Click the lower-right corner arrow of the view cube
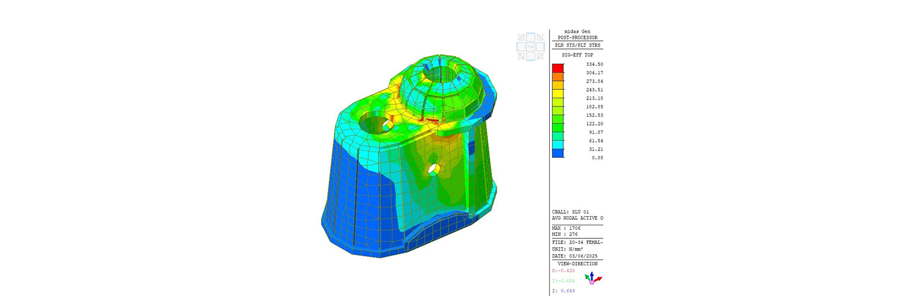The width and height of the screenshot is (913, 296). click(x=540, y=56)
